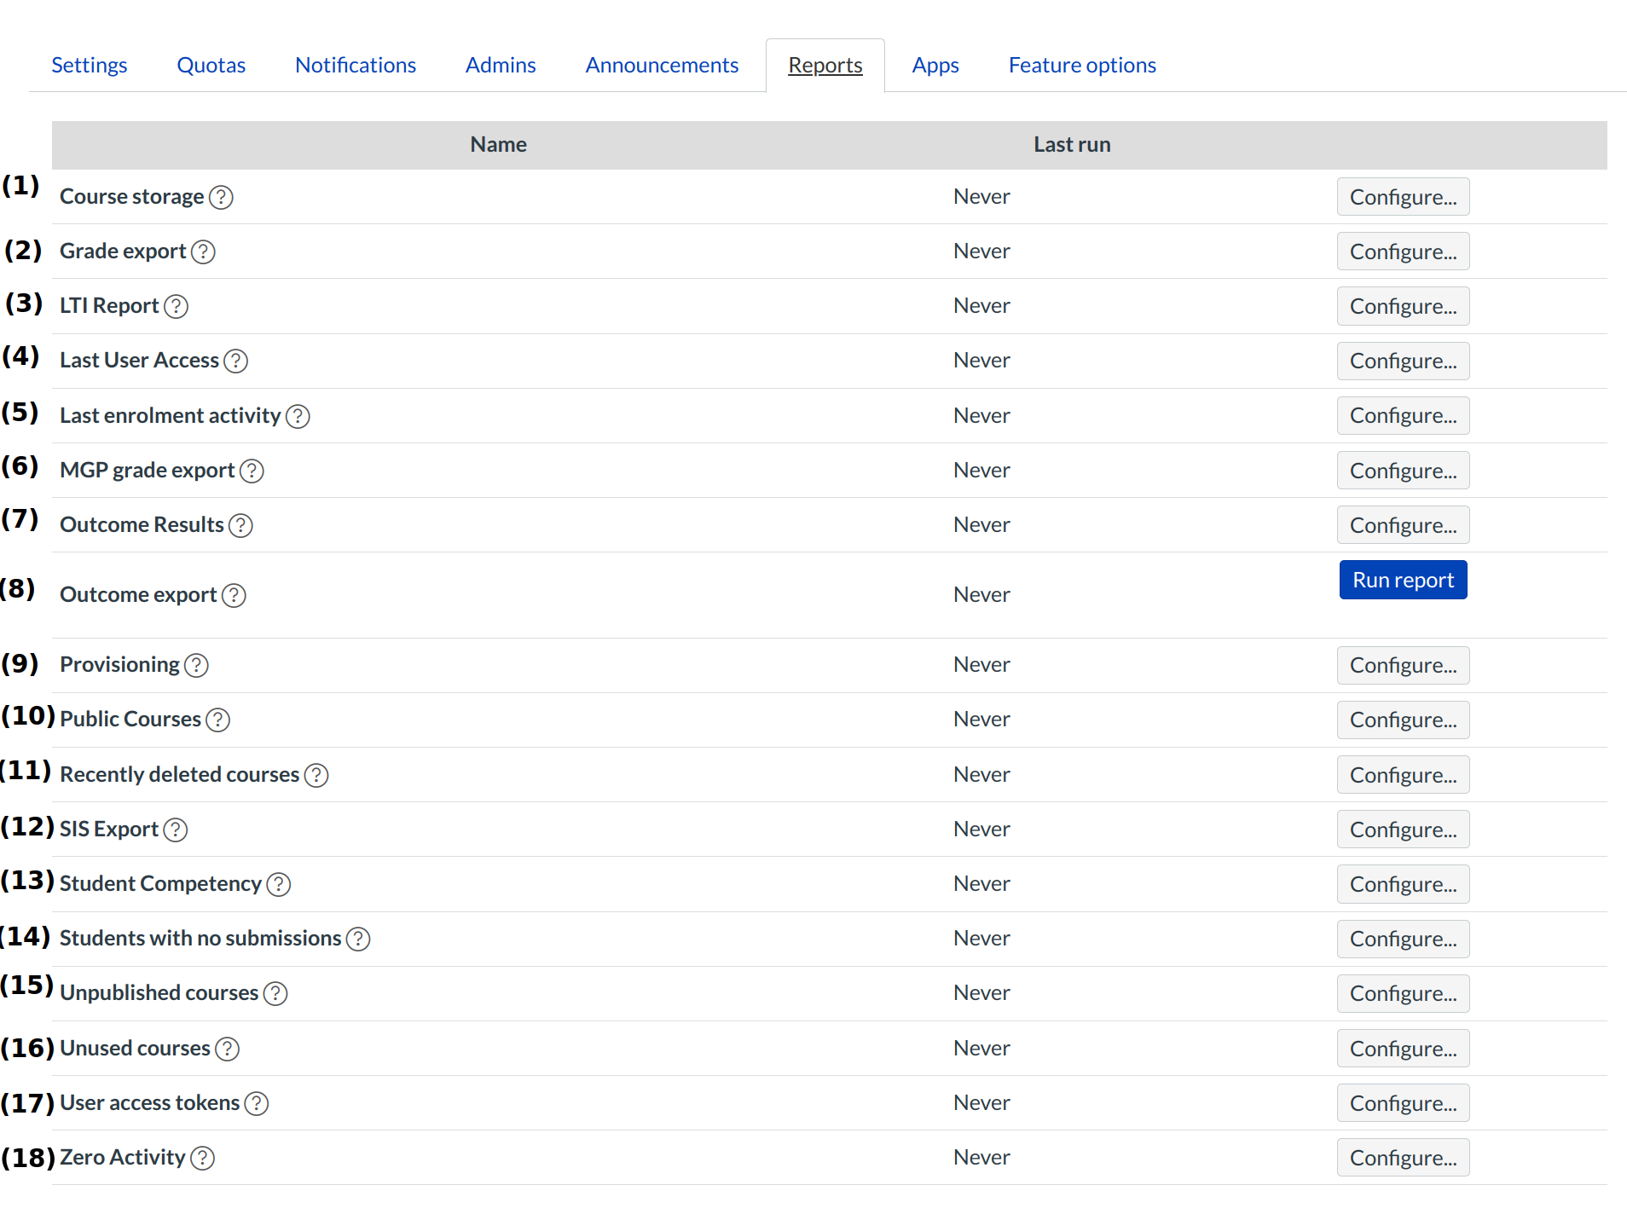
Task: Configure the SIS Export report
Action: (x=1403, y=829)
